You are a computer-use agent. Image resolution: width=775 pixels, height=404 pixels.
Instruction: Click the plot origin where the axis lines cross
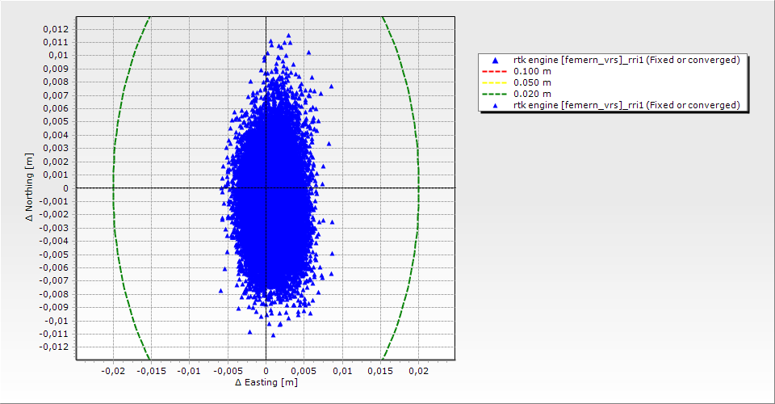pos(266,188)
